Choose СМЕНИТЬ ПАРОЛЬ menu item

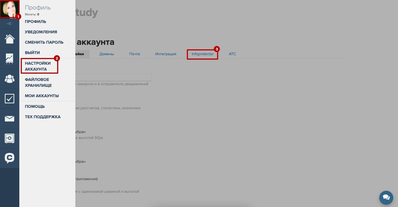[44, 42]
